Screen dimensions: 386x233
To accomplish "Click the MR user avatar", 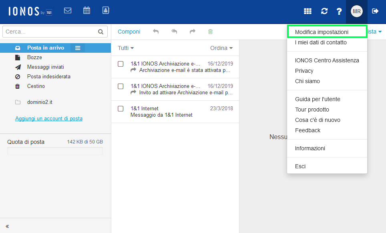I will pos(357,11).
